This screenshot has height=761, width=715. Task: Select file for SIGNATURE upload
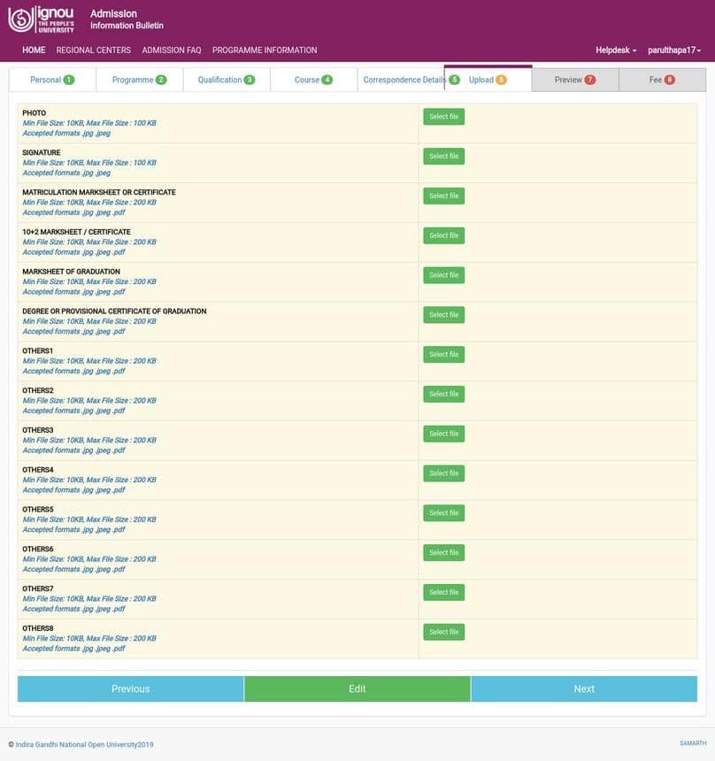(443, 157)
